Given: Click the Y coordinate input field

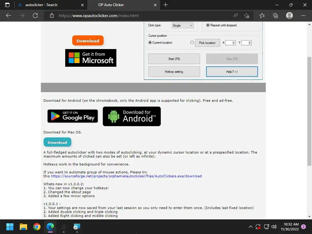Looking at the screenshot, I should coord(246,43).
